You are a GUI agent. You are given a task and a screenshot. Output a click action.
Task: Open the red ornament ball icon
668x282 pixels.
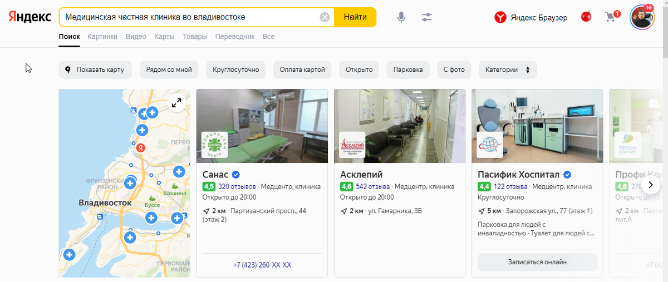pyautogui.click(x=586, y=17)
